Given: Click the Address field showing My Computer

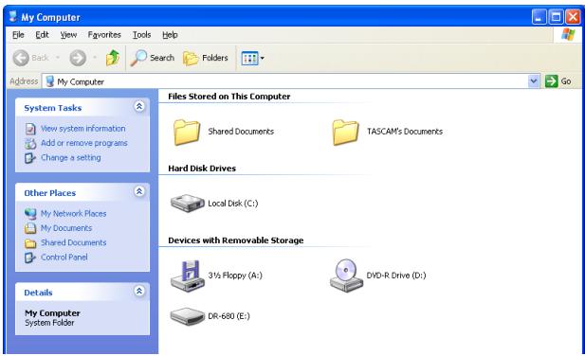Looking at the screenshot, I should pos(285,81).
